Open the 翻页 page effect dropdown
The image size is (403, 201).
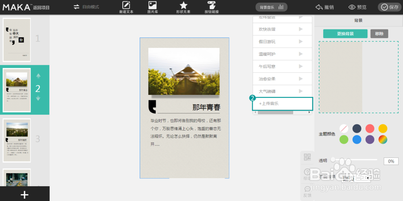pos(356,178)
